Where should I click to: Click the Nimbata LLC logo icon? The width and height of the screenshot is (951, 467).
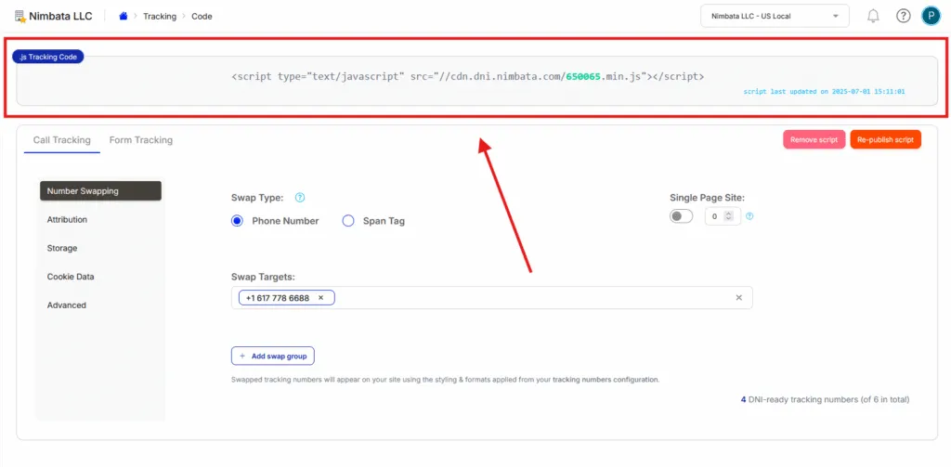tap(20, 17)
